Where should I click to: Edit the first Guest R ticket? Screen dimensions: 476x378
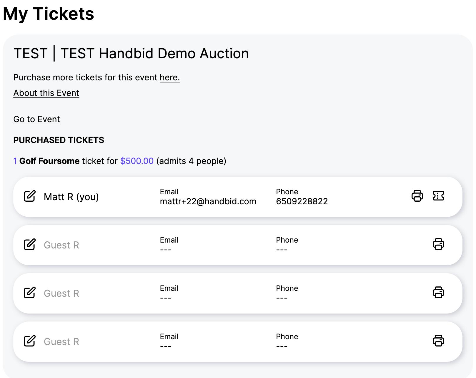click(29, 245)
